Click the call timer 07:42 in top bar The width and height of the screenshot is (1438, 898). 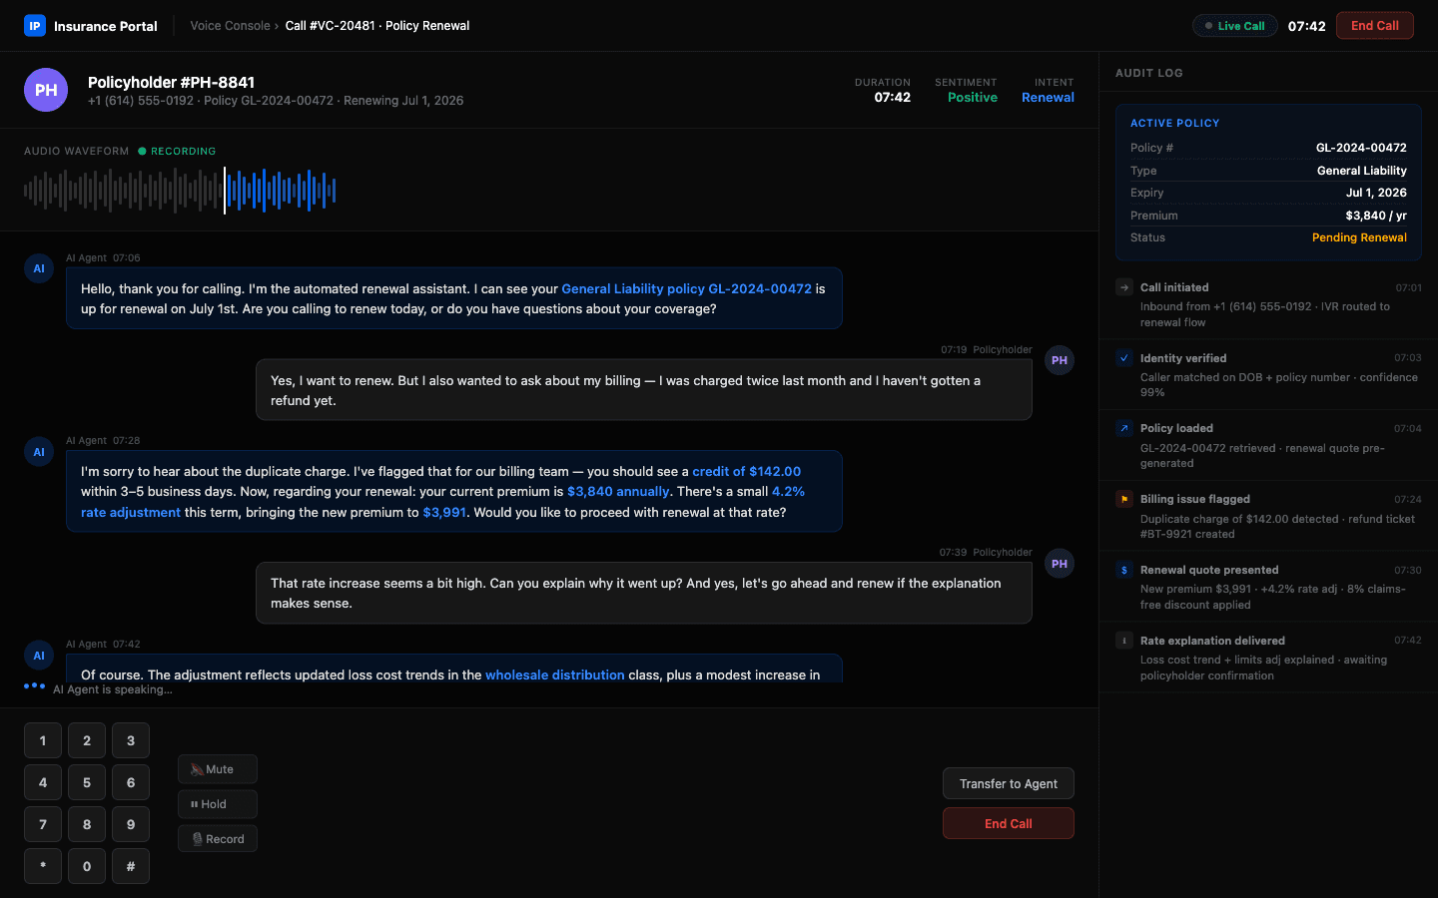click(1306, 26)
